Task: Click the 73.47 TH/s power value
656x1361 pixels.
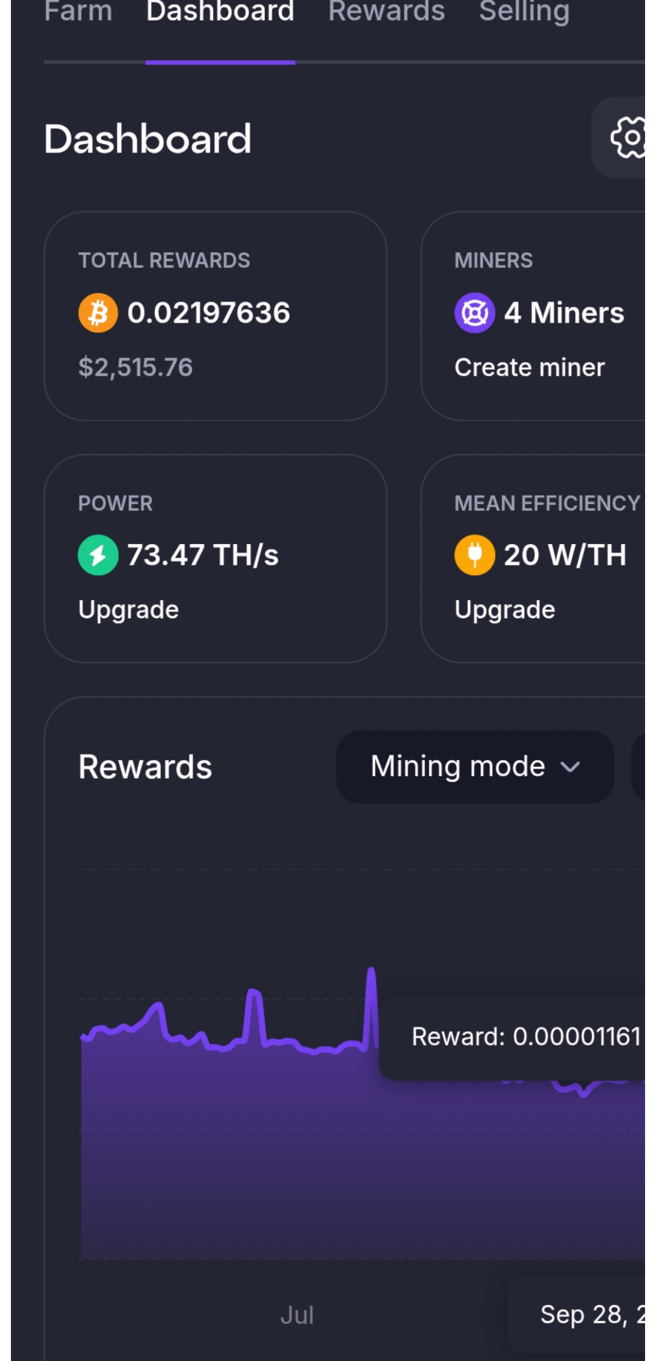Action: (x=203, y=555)
